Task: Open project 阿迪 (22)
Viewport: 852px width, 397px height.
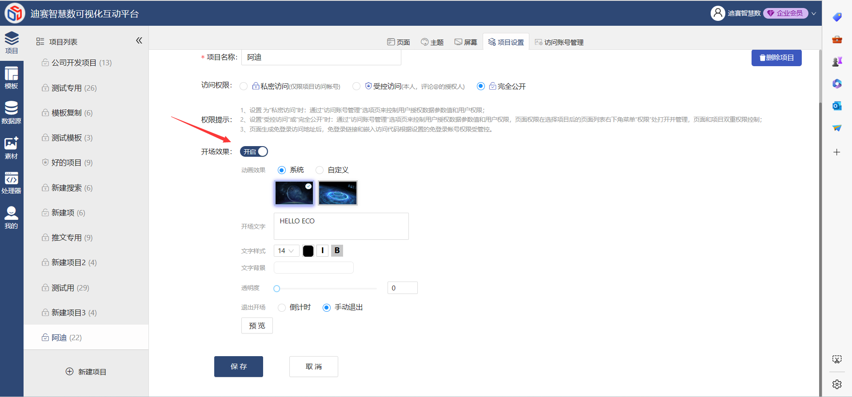Action: [86, 337]
